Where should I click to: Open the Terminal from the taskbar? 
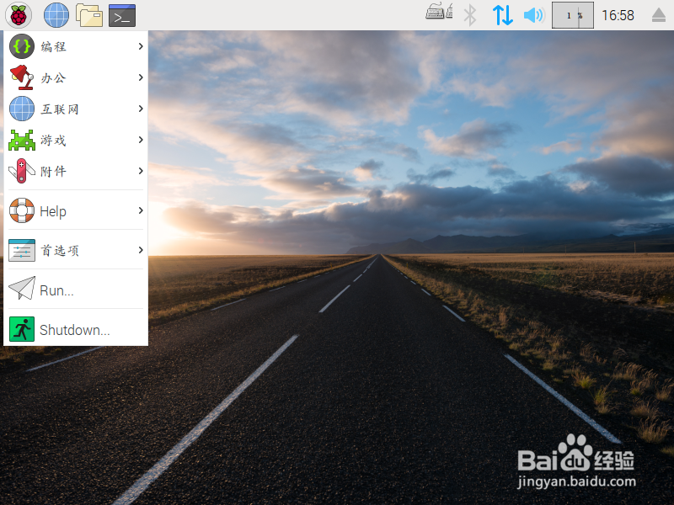coord(122,15)
